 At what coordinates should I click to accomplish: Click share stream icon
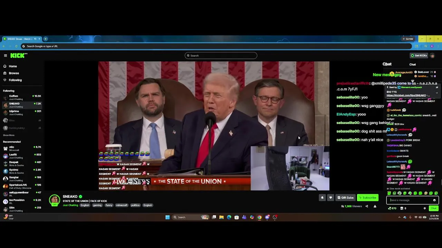pos(367,206)
